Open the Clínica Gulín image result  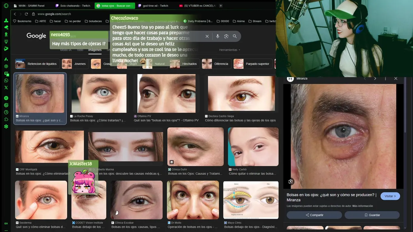tap(196, 147)
